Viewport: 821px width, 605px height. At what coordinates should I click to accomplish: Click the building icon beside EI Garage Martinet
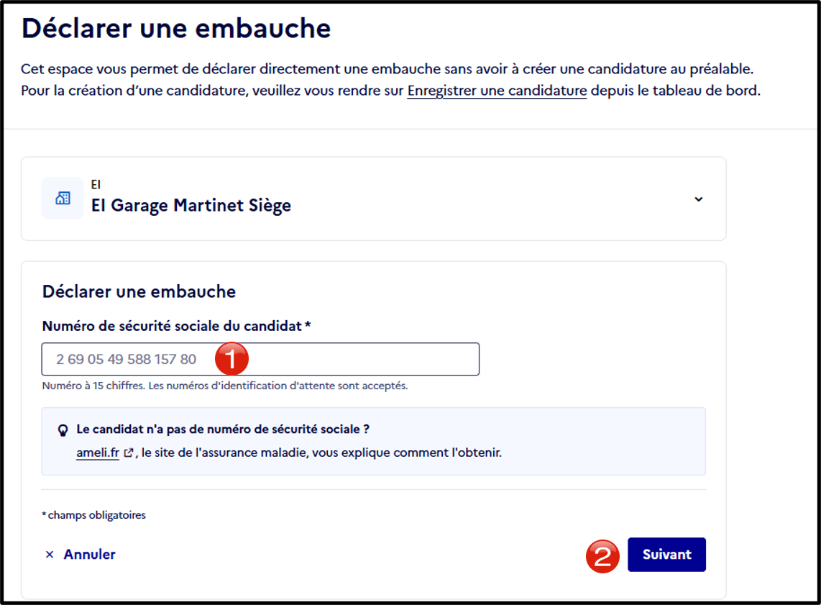63,198
